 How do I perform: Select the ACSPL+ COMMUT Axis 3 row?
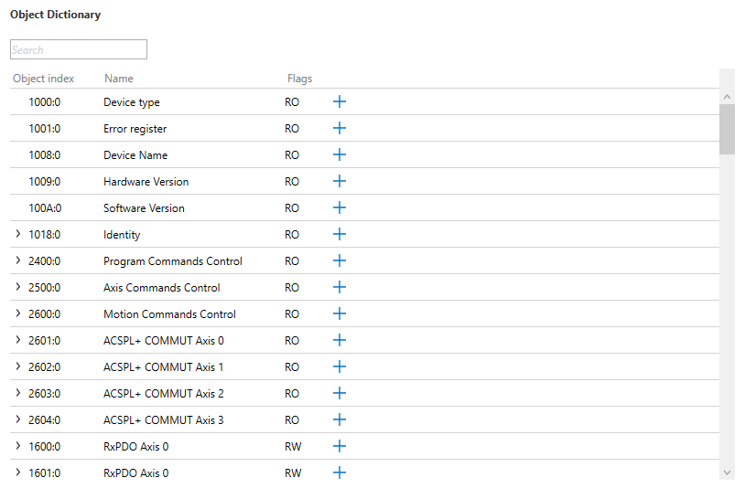[163, 419]
